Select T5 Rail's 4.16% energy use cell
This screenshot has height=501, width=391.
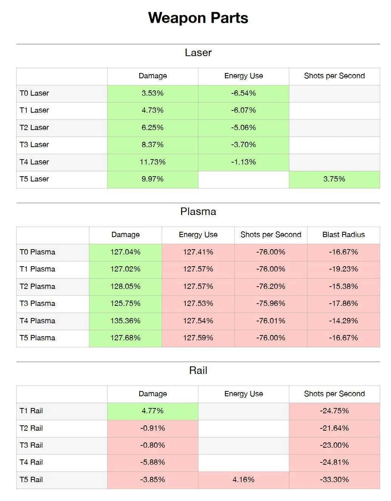click(x=243, y=480)
